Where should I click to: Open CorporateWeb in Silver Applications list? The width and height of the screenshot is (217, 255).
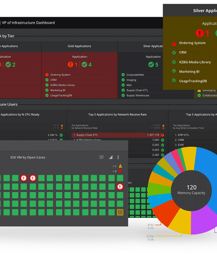[x=135, y=75]
